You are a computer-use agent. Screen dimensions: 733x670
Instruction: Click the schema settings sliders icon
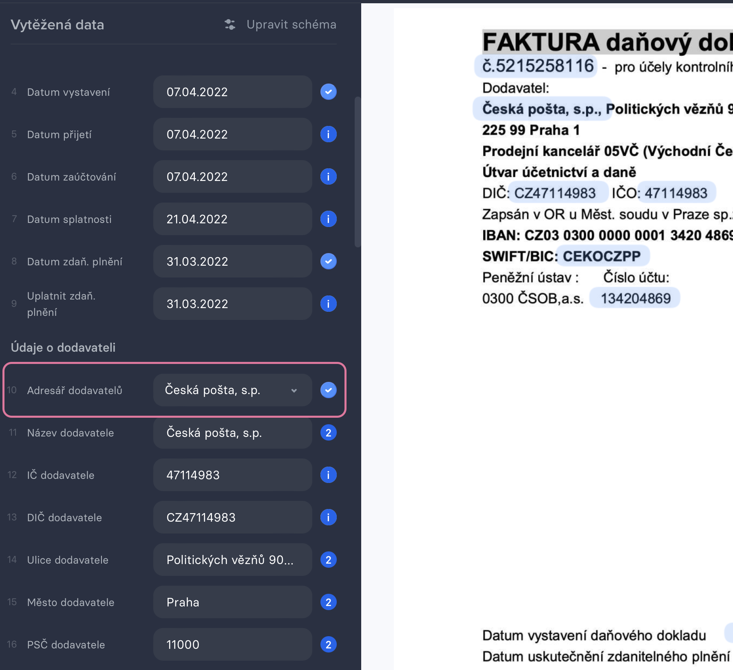(230, 24)
